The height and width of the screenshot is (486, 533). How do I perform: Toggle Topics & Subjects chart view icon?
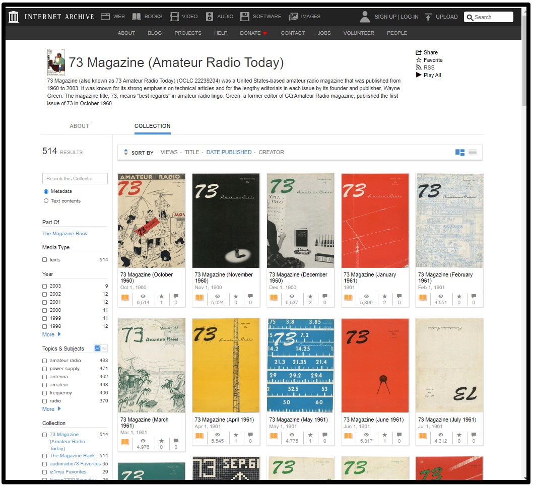coord(98,349)
